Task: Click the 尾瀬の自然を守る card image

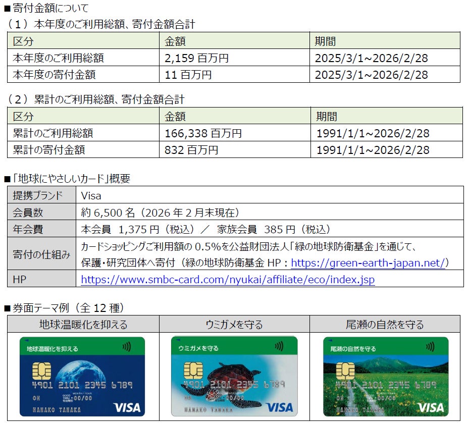Action: pyautogui.click(x=386, y=377)
